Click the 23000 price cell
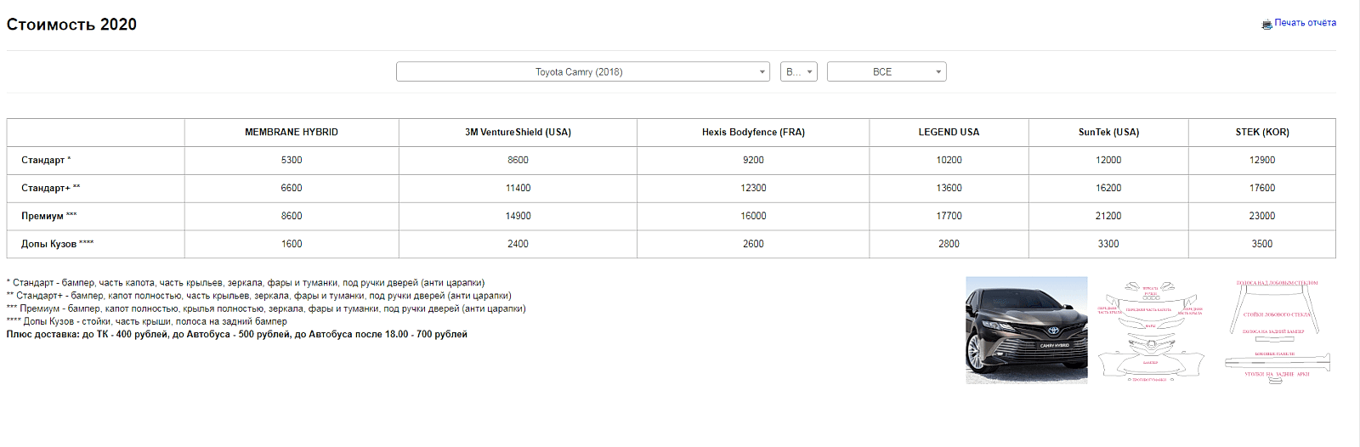This screenshot has width=1360, height=447. [1262, 217]
